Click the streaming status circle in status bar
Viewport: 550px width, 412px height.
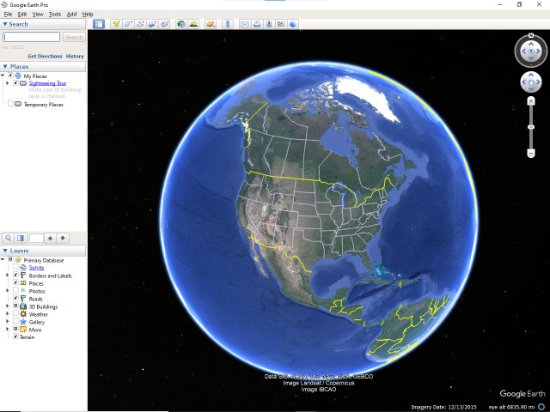[x=541, y=407]
